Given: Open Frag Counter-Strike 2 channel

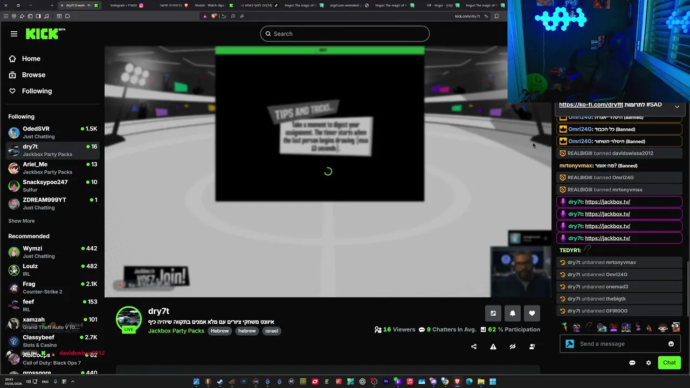Looking at the screenshot, I should pos(52,288).
